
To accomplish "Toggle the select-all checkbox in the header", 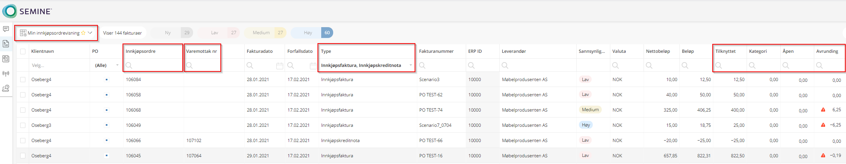I will coord(23,51).
